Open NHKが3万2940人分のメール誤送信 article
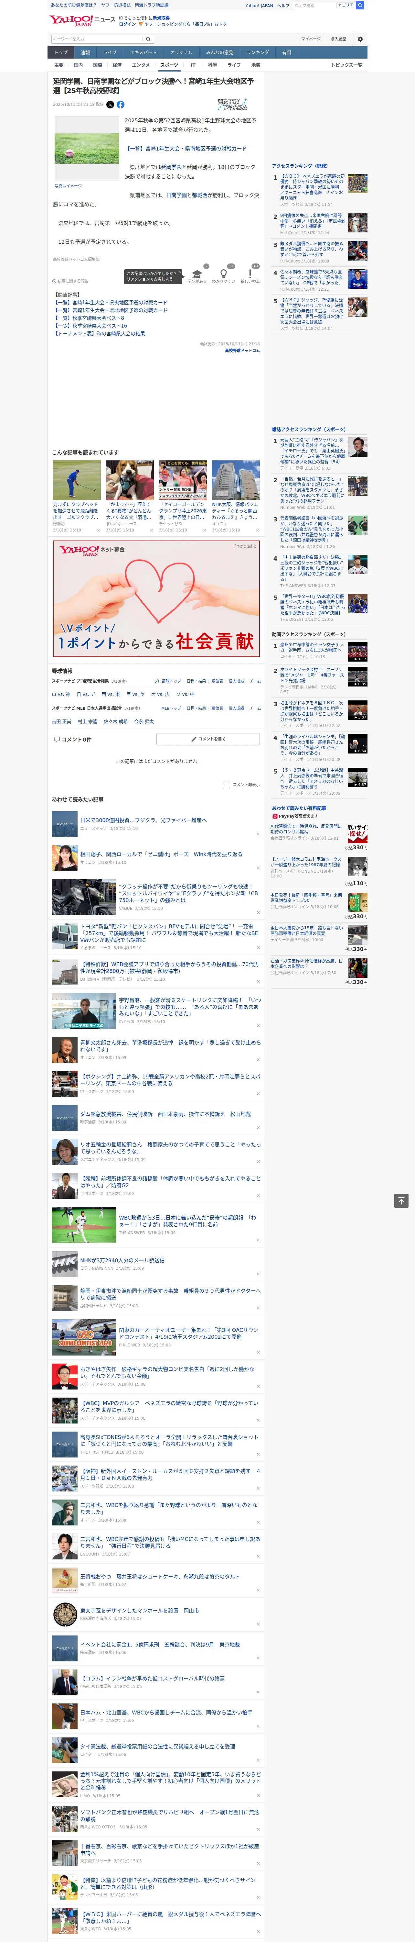Screen dimensions: 415x1942 coord(122,1260)
